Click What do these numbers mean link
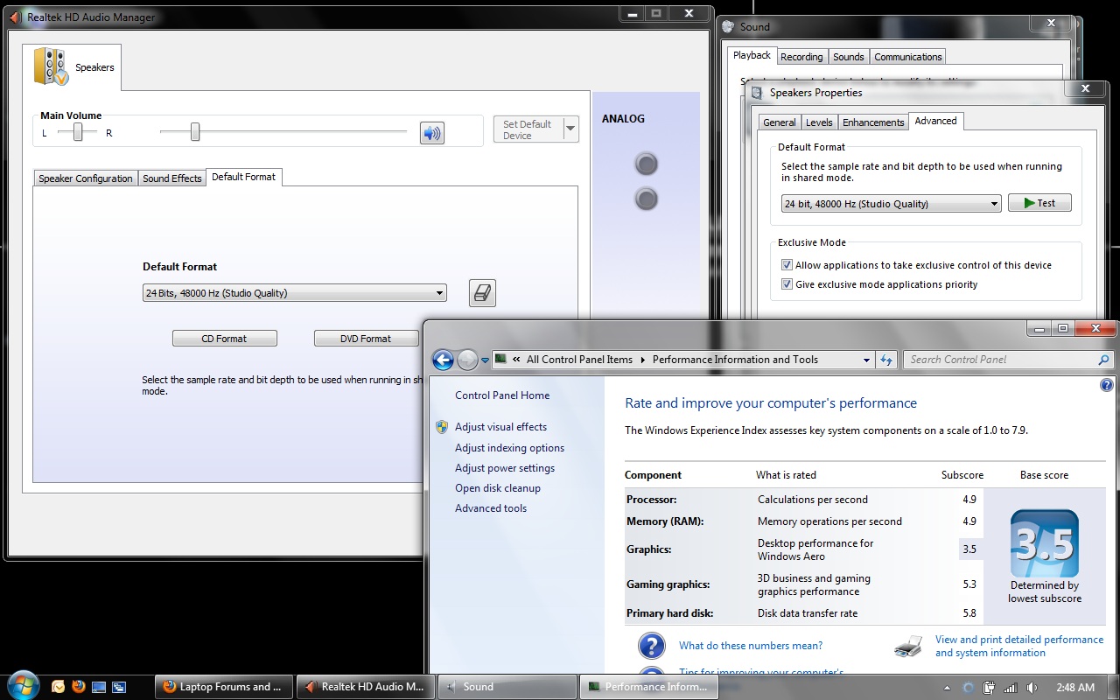 click(x=751, y=646)
